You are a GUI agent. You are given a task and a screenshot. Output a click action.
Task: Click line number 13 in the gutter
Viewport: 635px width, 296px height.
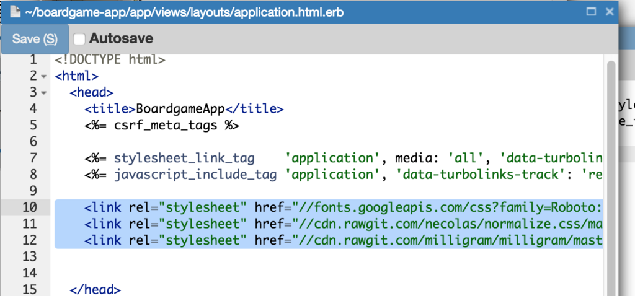[30, 257]
